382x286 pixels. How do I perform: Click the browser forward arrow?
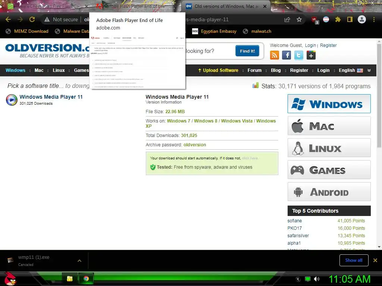coord(20,19)
